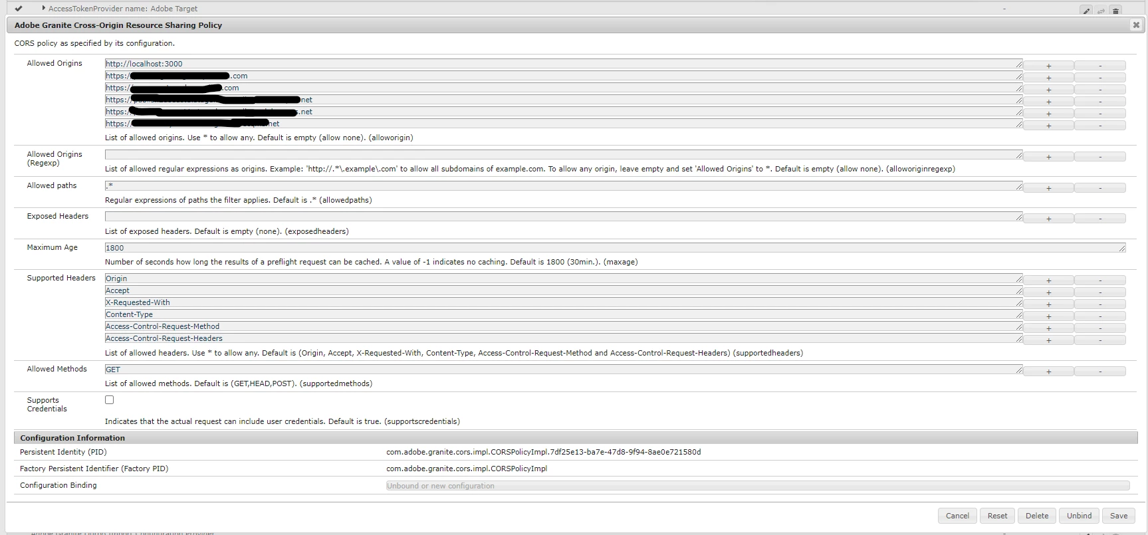This screenshot has width=1148, height=535.
Task: Remove the X-Requested-With header
Action: (1100, 304)
